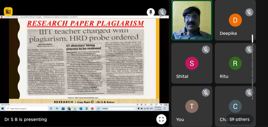This screenshot has width=268, height=127.
Task: Click the participant grid scrollbar
Action: point(252,39)
